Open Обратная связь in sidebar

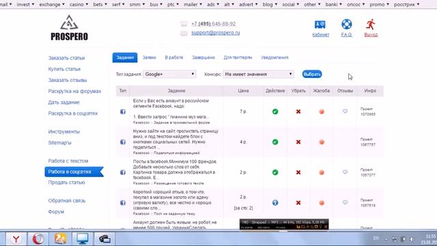pyautogui.click(x=67, y=201)
